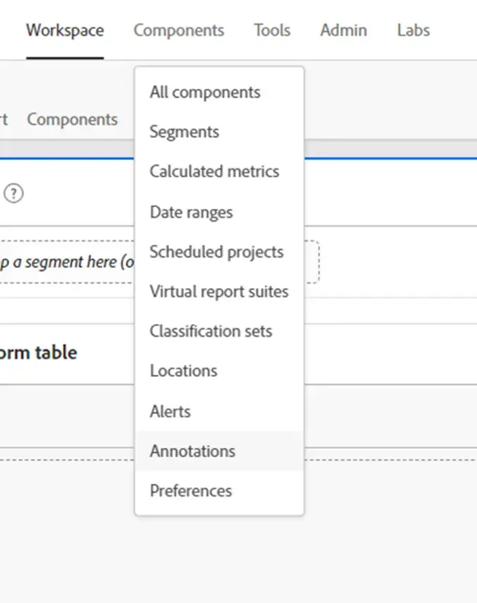
Task: Go to the Labs tab
Action: [413, 30]
